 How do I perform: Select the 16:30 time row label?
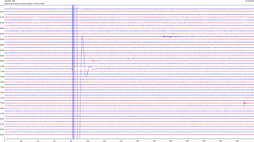[x=2, y=98]
